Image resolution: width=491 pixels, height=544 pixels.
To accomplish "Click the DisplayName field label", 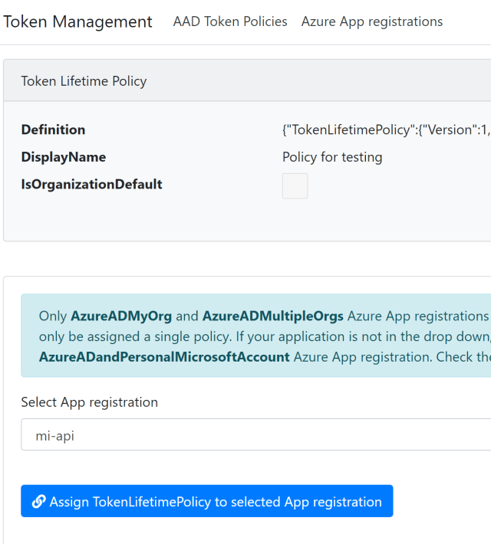I will (64, 157).
